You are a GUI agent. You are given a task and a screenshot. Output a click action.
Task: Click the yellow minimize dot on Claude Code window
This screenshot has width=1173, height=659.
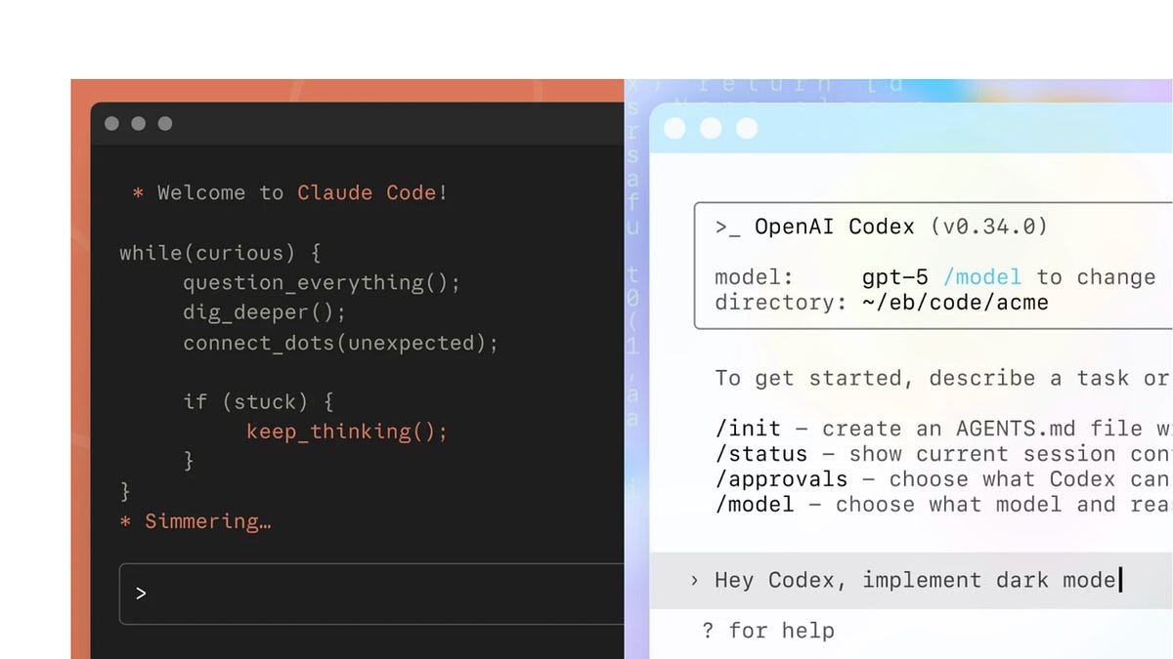coord(138,124)
